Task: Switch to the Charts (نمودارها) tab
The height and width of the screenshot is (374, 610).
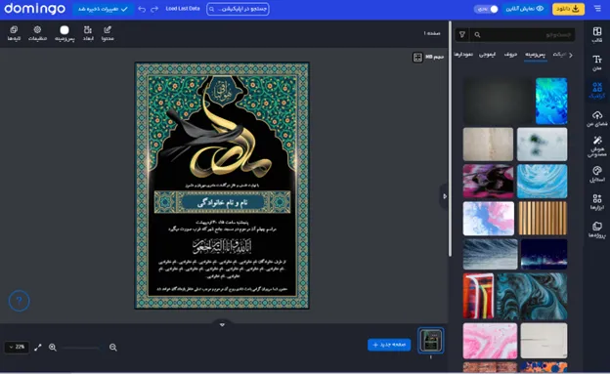Action: 463,55
